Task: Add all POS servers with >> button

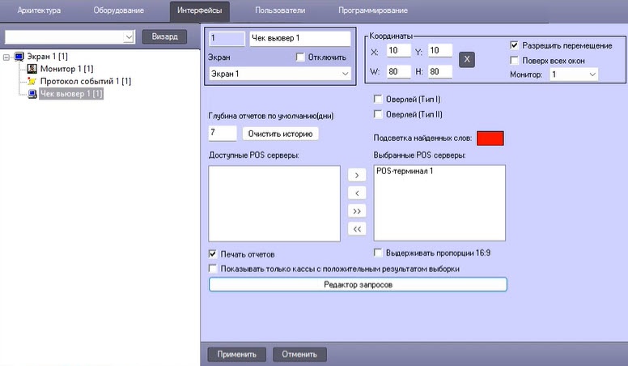Action: [x=357, y=211]
